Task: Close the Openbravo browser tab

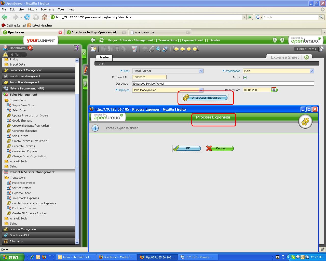Action: 60,32
